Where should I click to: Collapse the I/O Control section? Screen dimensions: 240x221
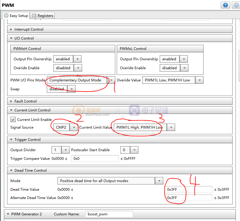point(11,38)
